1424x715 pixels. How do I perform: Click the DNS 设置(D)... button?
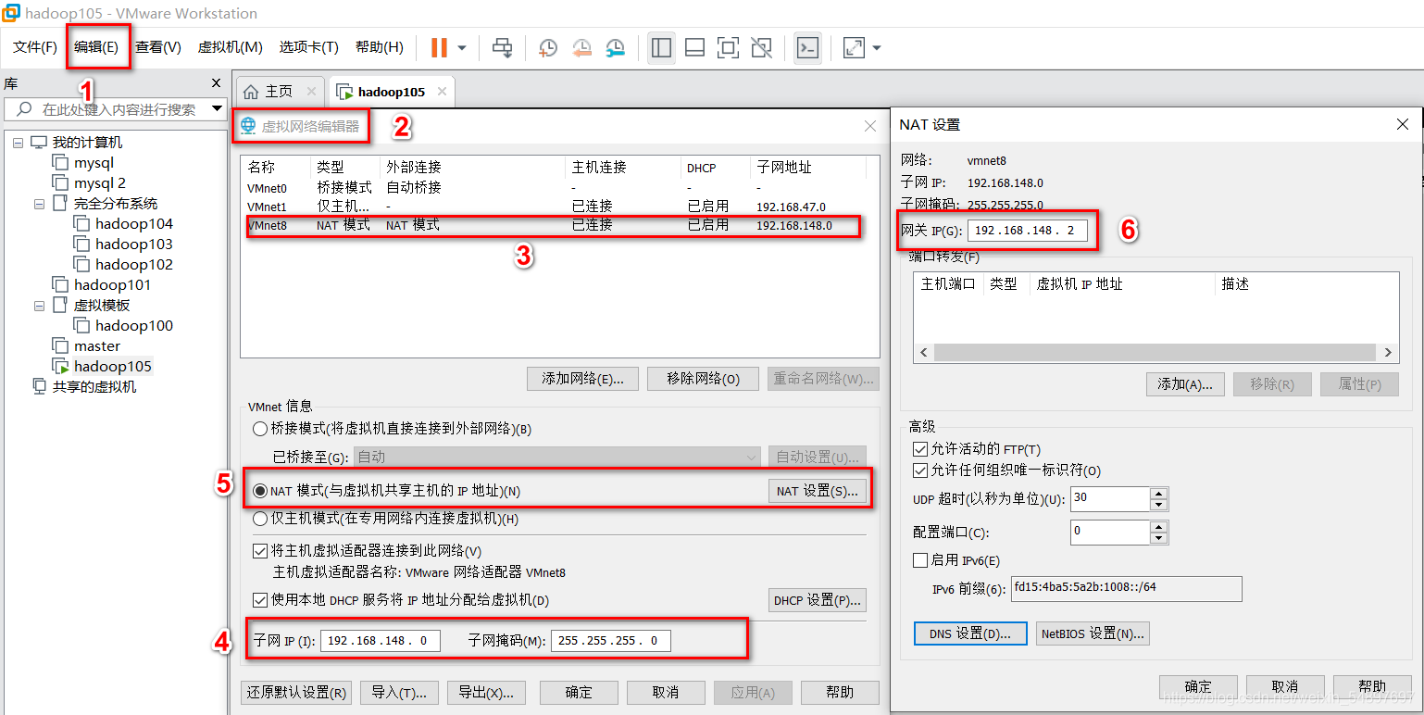click(970, 633)
